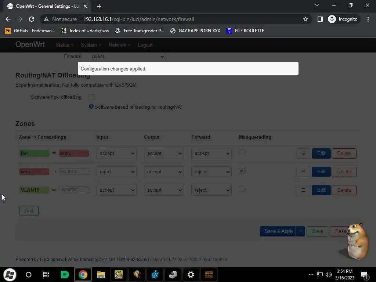This screenshot has height=282, width=376.
Task: Click the Save button
Action: pyautogui.click(x=317, y=231)
